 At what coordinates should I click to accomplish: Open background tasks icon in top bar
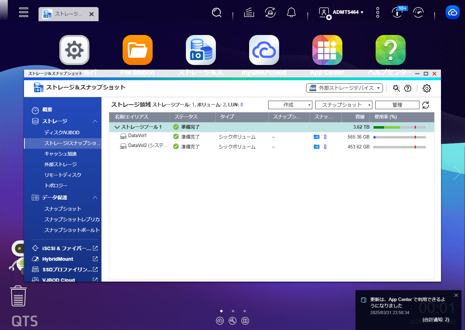(x=249, y=13)
